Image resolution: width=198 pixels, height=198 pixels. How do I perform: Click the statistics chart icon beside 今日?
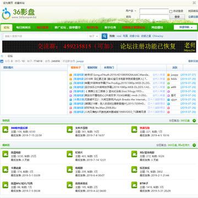point(2,61)
